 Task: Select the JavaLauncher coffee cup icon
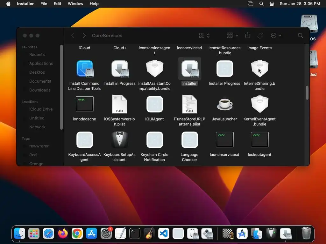[x=224, y=104]
